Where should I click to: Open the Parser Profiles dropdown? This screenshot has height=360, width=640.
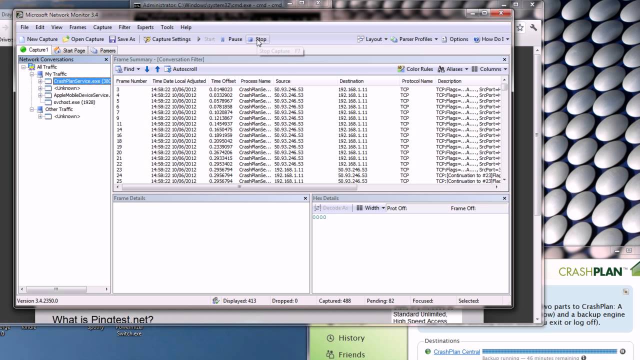point(414,39)
